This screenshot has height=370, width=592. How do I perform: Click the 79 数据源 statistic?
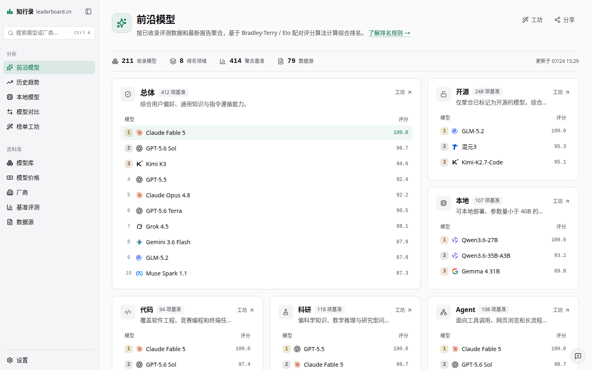click(296, 61)
